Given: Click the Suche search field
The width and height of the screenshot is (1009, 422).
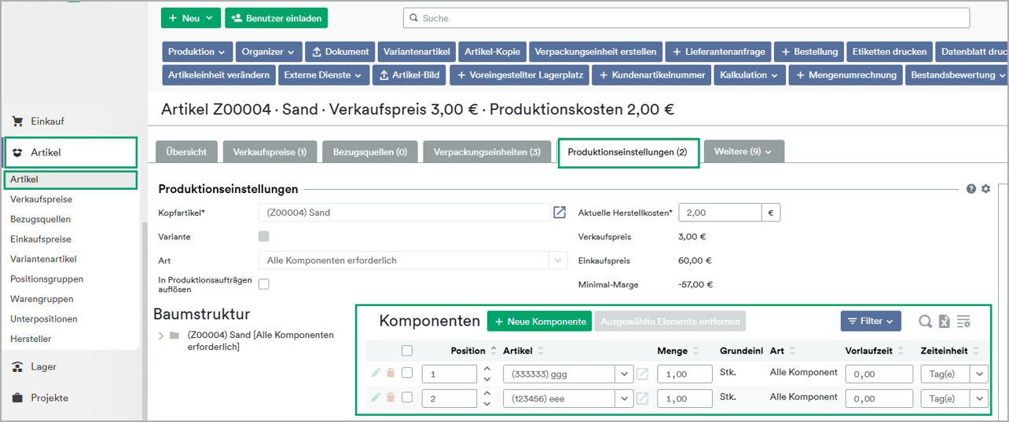Looking at the screenshot, I should click(x=686, y=17).
